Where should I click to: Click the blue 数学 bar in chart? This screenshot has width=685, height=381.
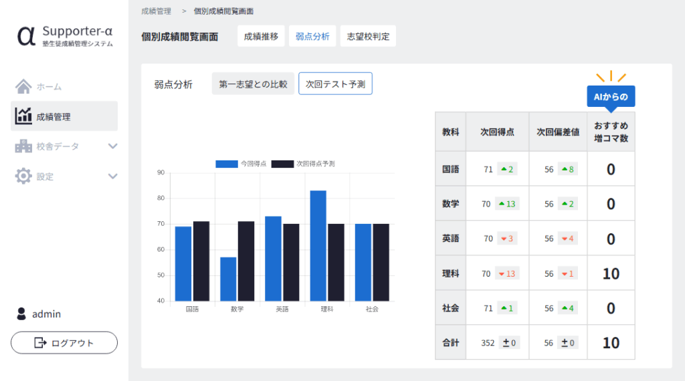[228, 279]
